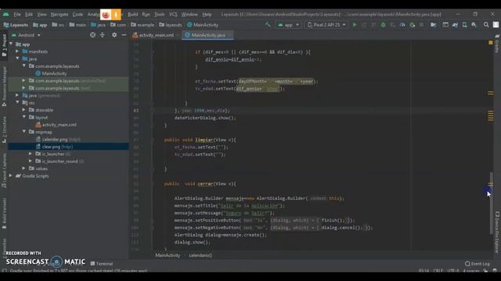The height and width of the screenshot is (281, 501).
Task: Expand the manifests folder
Action: 17,52
